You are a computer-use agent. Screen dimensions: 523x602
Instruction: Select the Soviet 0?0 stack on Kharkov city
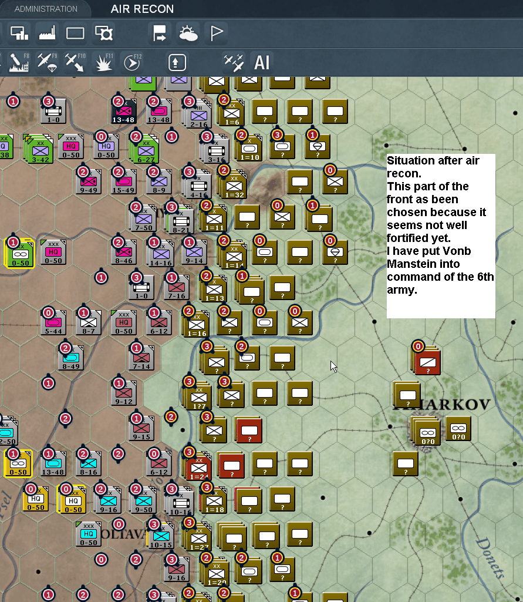426,431
